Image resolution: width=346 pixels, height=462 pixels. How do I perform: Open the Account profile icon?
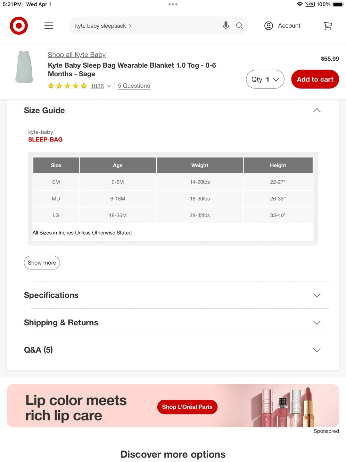pyautogui.click(x=268, y=26)
